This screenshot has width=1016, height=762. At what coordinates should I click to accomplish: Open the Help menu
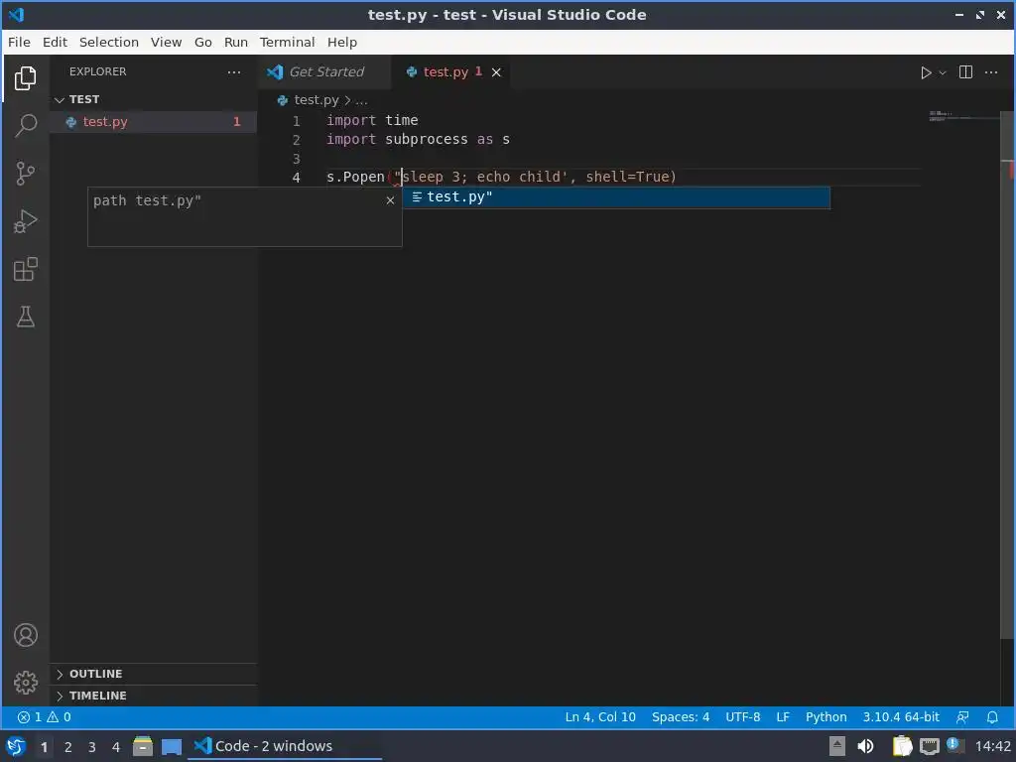342,42
